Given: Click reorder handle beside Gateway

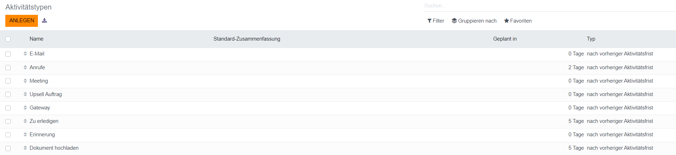Looking at the screenshot, I should (x=25, y=108).
